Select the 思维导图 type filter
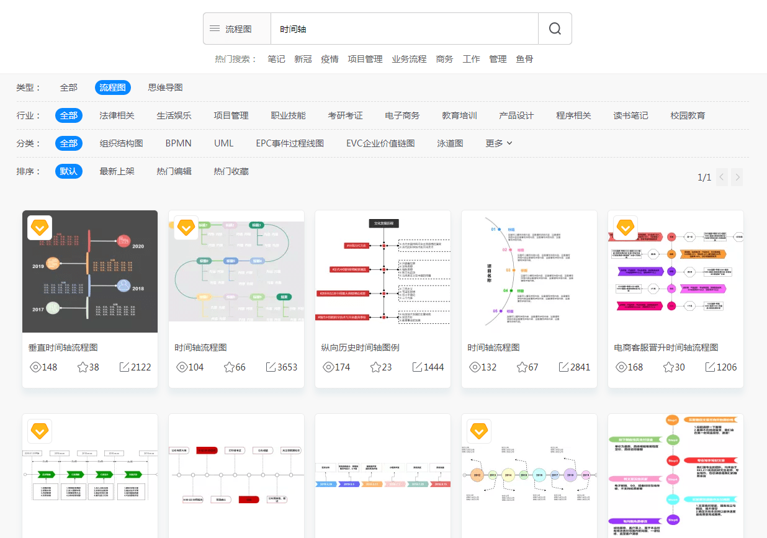 pyautogui.click(x=165, y=87)
